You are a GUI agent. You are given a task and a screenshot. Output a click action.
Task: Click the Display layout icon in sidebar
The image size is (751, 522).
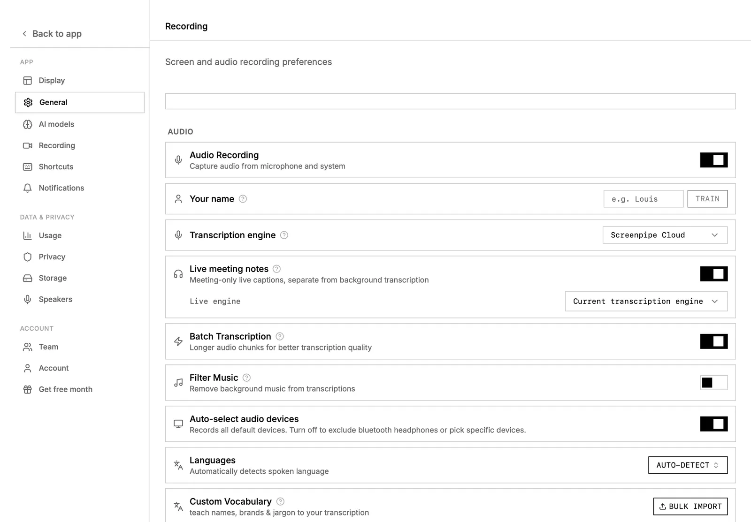(28, 81)
